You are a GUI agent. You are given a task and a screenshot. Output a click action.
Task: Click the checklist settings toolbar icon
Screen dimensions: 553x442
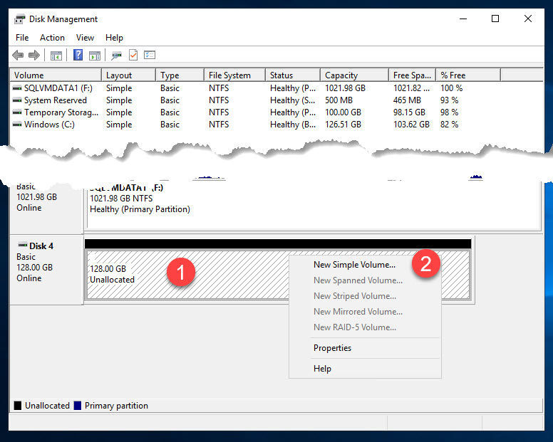pos(150,55)
